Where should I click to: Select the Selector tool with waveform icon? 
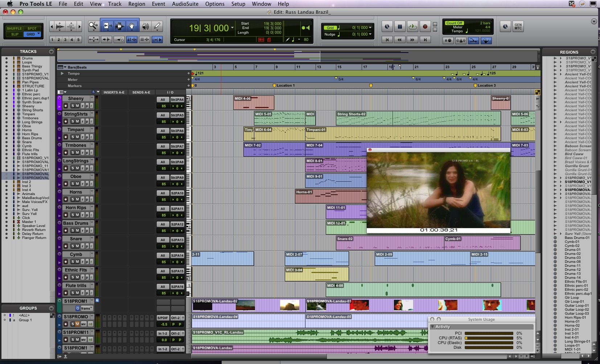click(119, 26)
